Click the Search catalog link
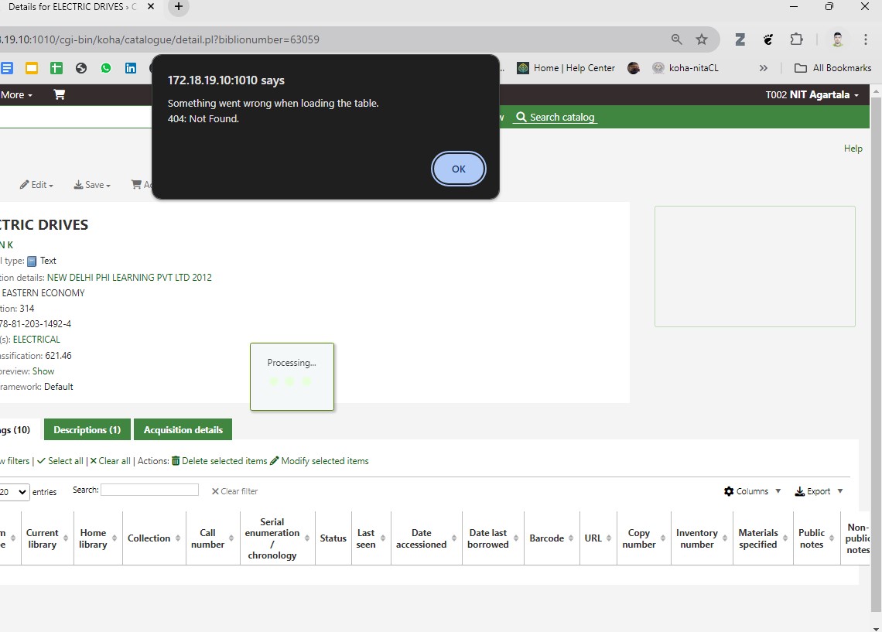Viewport: 882px width, 632px height. pyautogui.click(x=555, y=117)
